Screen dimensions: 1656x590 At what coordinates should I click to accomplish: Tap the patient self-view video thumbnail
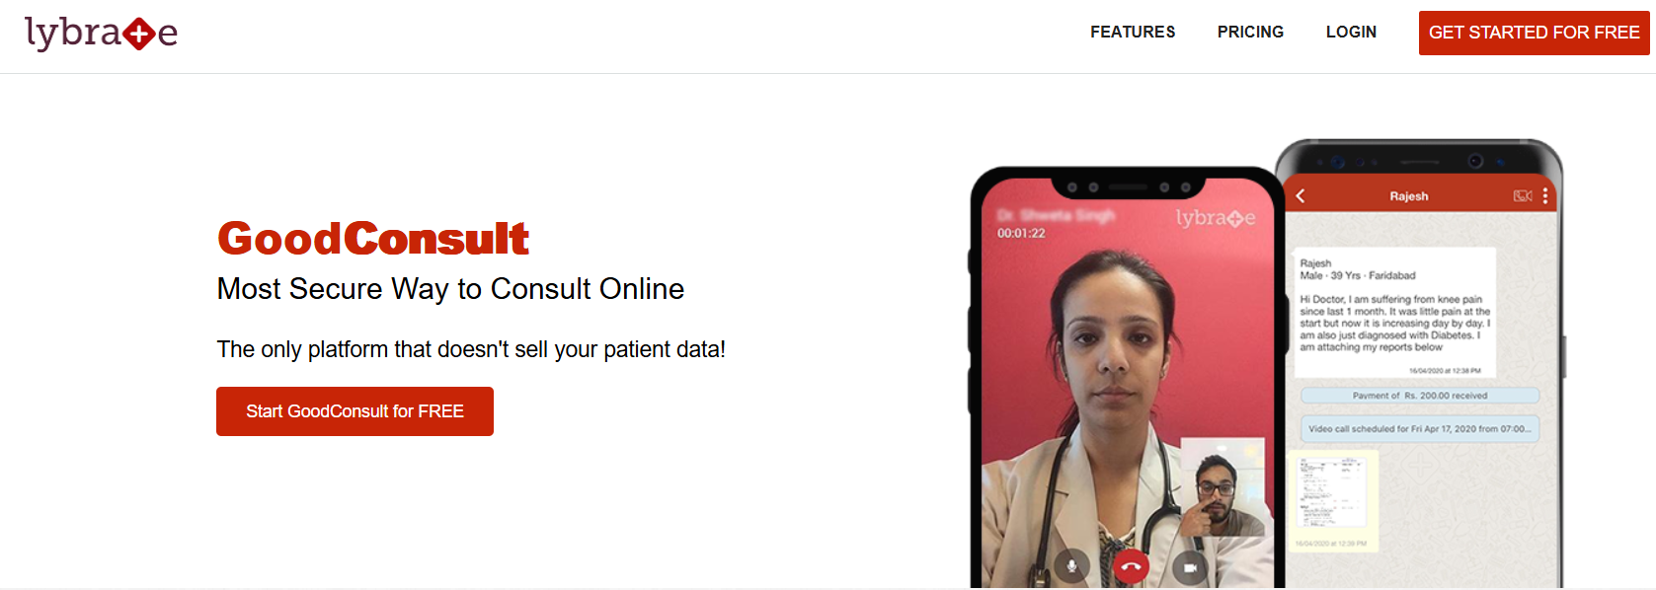click(x=1222, y=487)
